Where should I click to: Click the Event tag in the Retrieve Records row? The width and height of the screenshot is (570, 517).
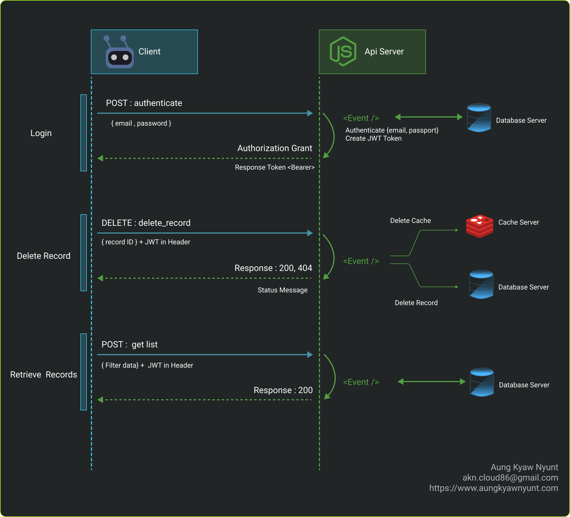tap(361, 382)
